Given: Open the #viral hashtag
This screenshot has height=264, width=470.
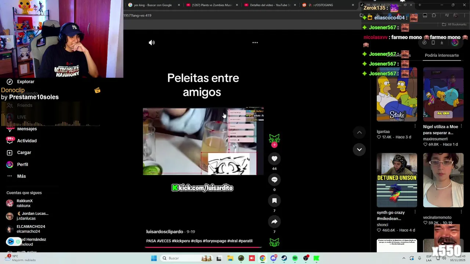Looking at the screenshot, I should (x=232, y=241).
